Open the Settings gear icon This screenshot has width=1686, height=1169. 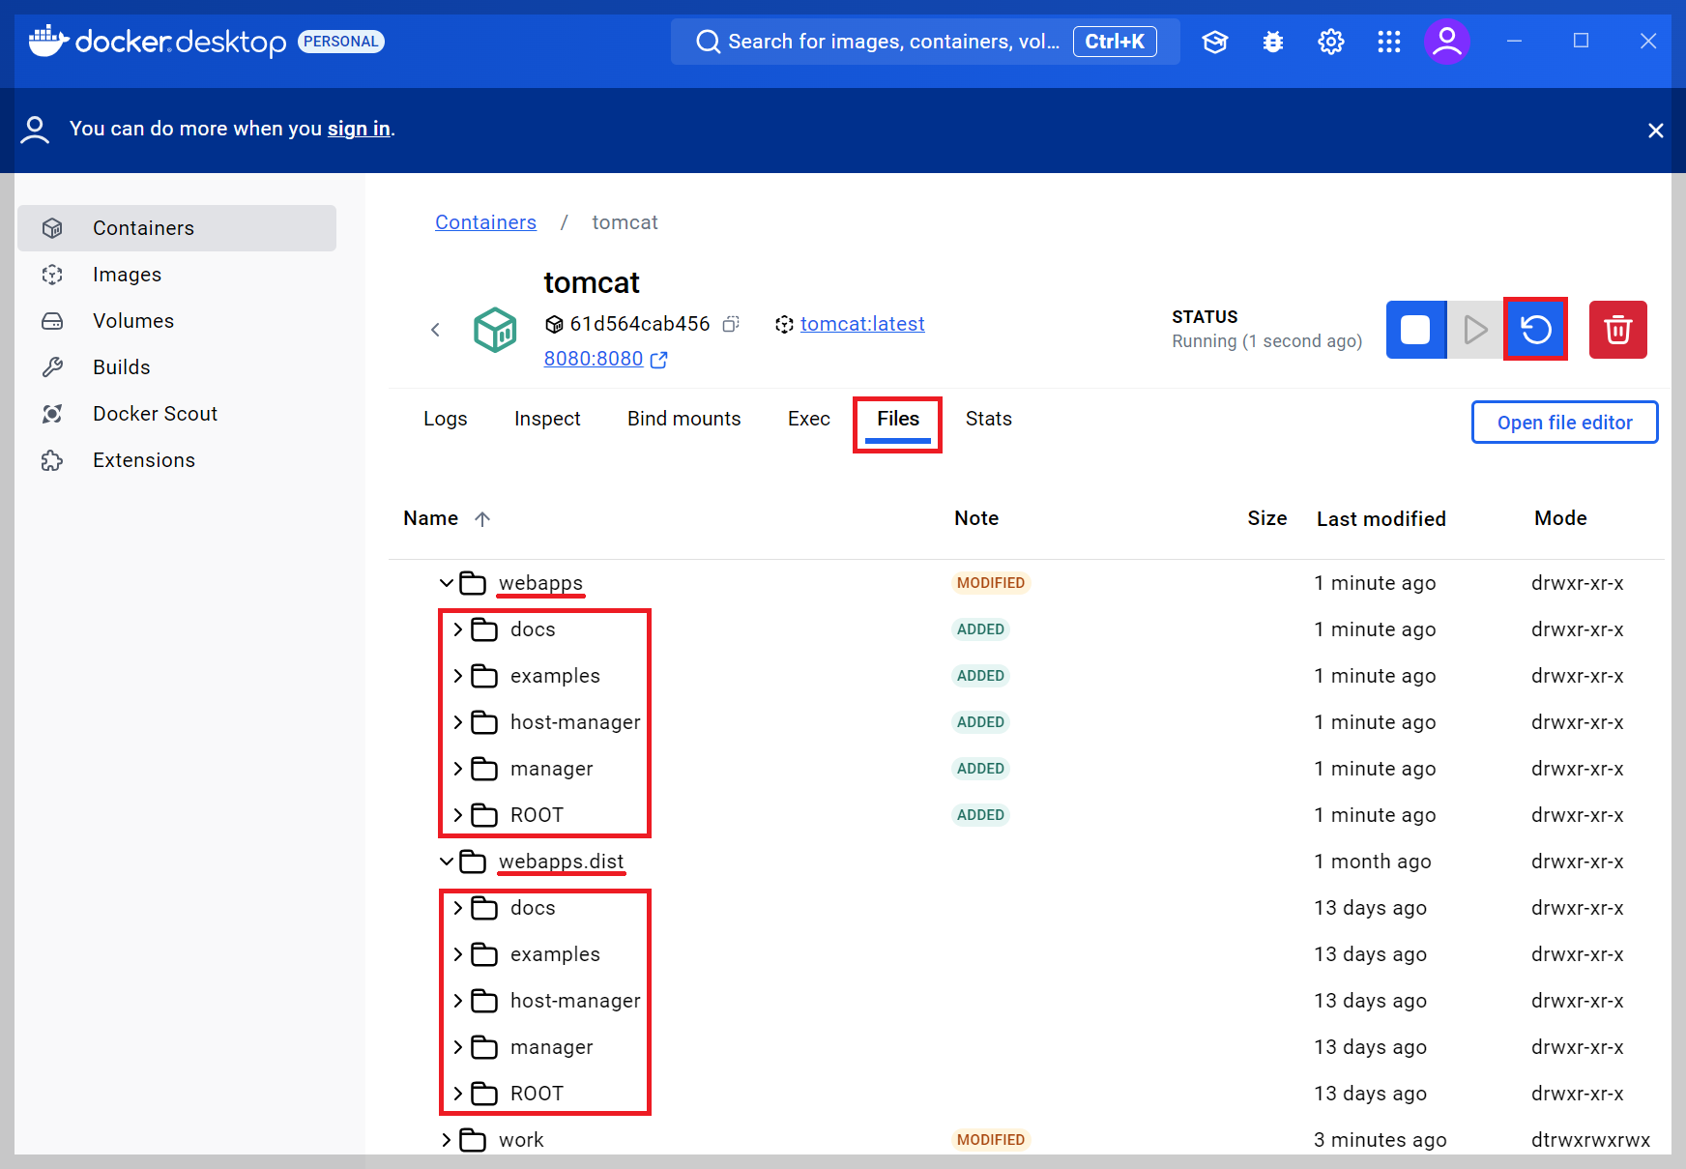point(1331,42)
